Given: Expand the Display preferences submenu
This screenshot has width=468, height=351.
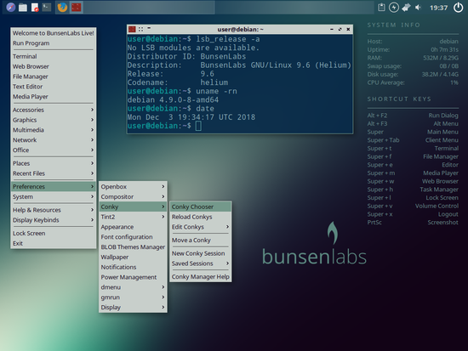Looking at the screenshot, I should pos(133,308).
